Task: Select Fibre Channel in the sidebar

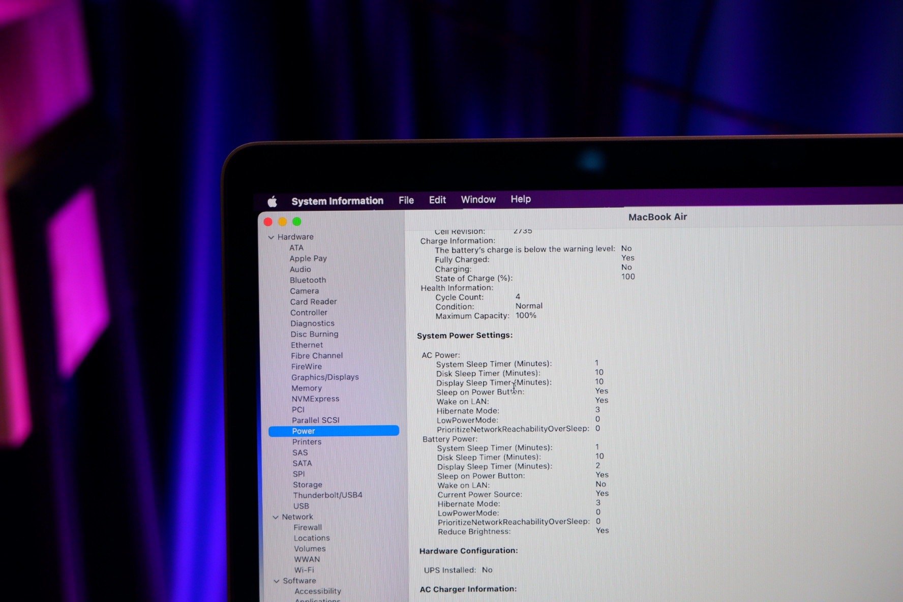Action: [x=317, y=355]
